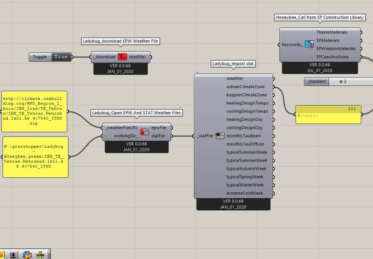Click the "typicalSpringWeek" output text

(245, 177)
